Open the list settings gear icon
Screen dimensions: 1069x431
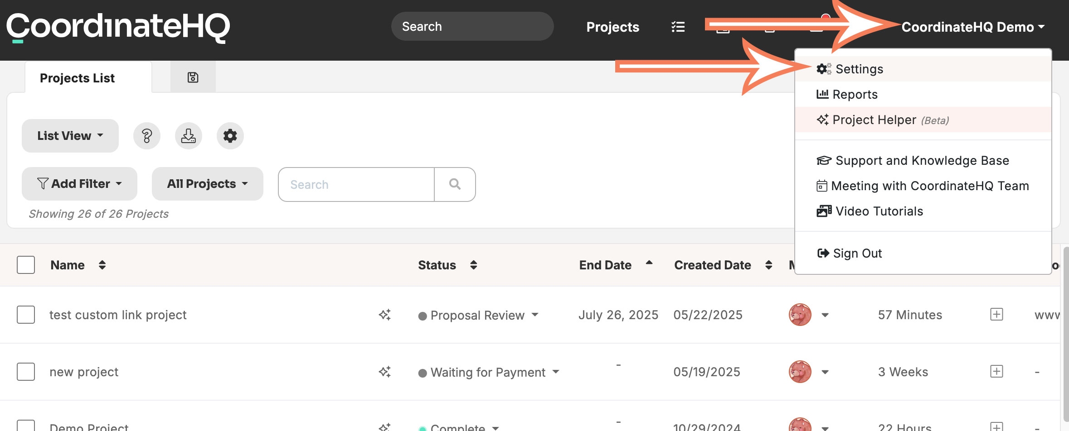[230, 136]
